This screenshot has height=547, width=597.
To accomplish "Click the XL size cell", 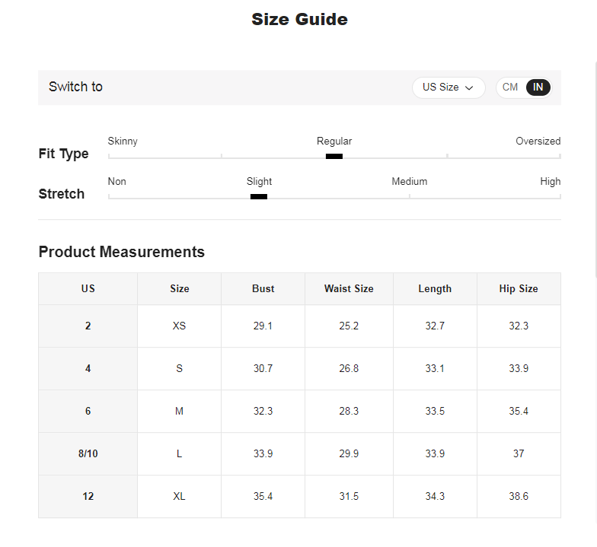I will tap(179, 496).
